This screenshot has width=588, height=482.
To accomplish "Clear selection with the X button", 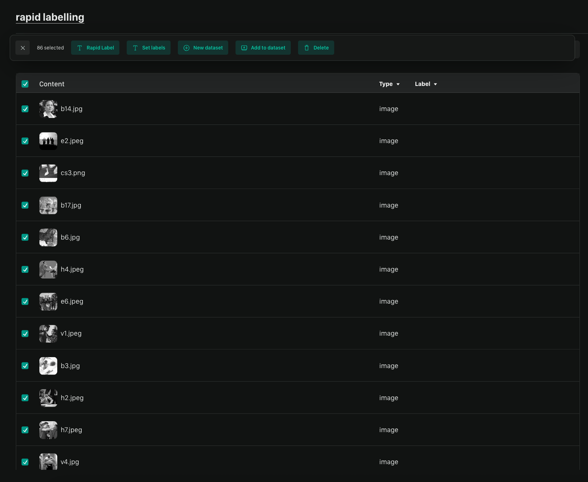I will [23, 48].
